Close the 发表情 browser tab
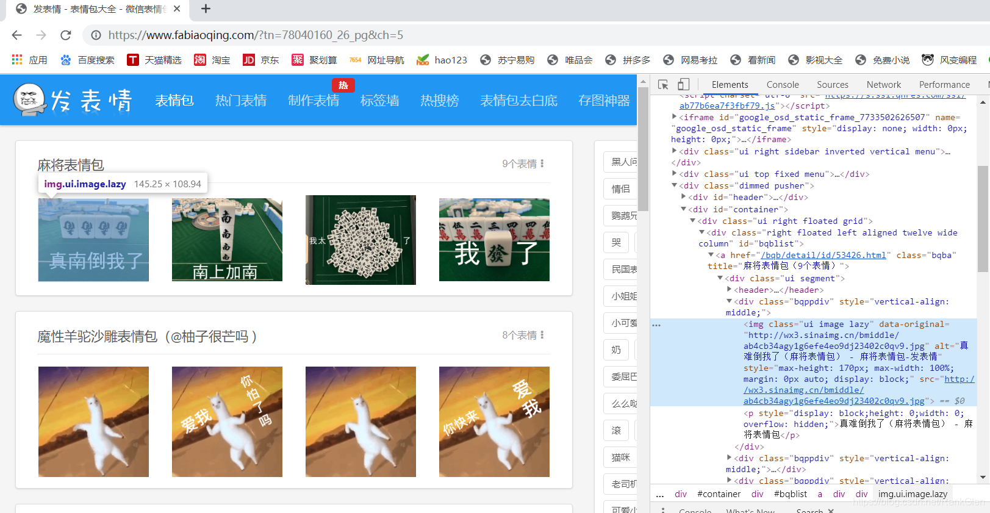Image resolution: width=990 pixels, height=513 pixels. [177, 9]
